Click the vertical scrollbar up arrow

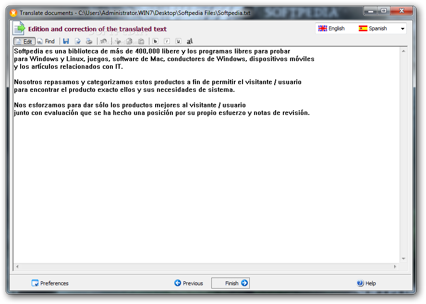point(403,51)
